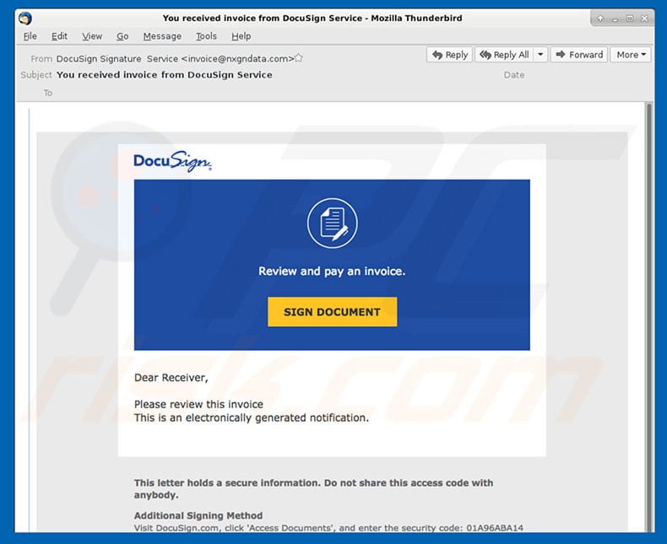This screenshot has width=667, height=544.
Task: Click the security code 01A96ABA14
Action: pyautogui.click(x=495, y=528)
